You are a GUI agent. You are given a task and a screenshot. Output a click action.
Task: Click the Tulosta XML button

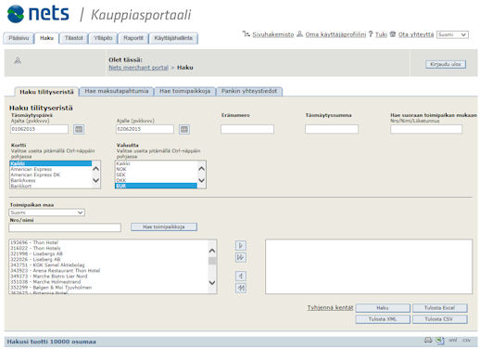click(383, 319)
